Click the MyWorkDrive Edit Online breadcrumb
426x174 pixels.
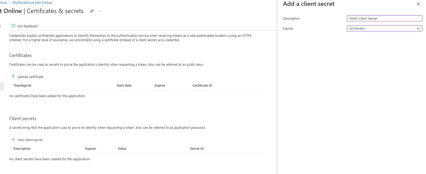coord(32,3)
